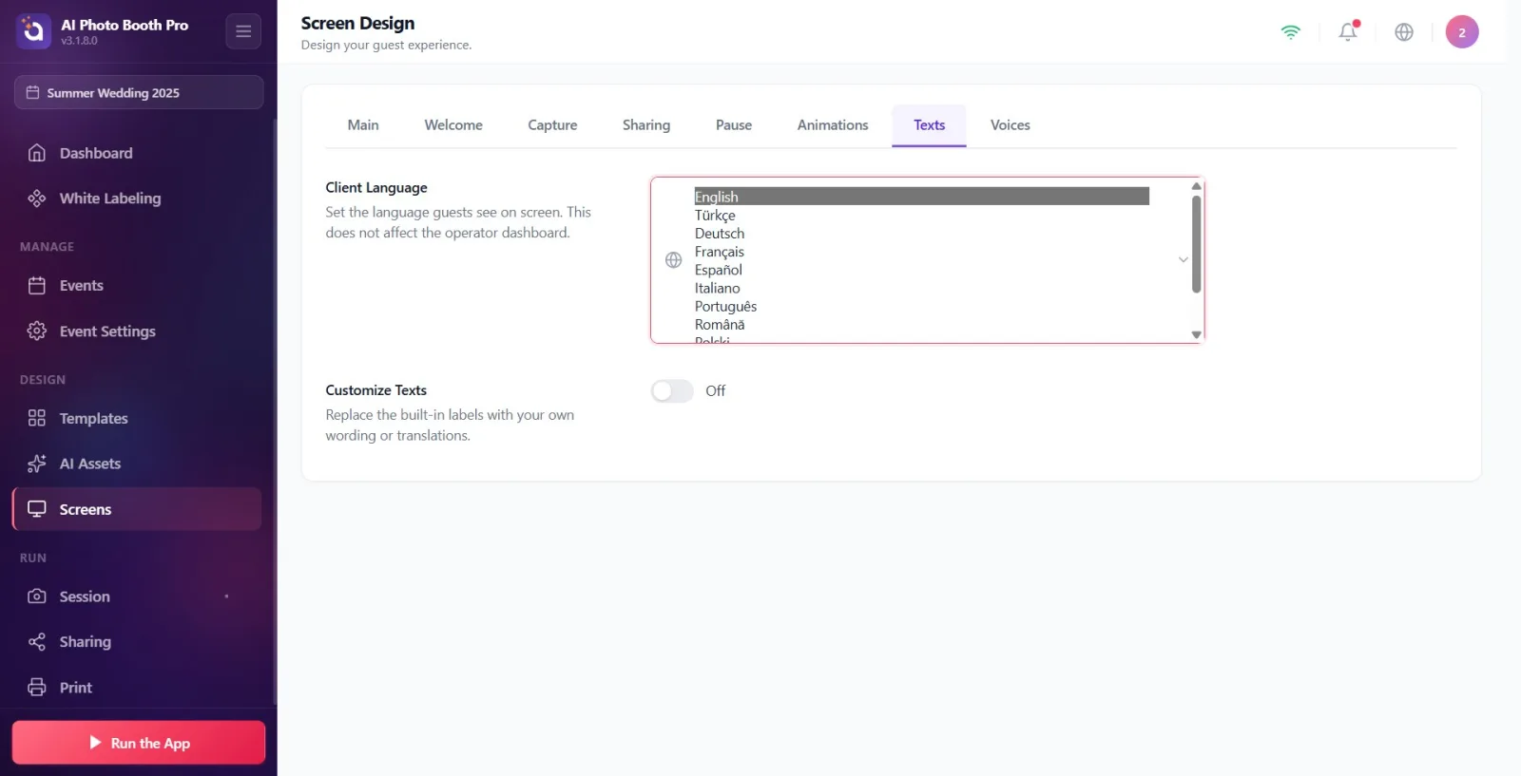
Task: Select Italiano in the language list
Action: point(921,288)
